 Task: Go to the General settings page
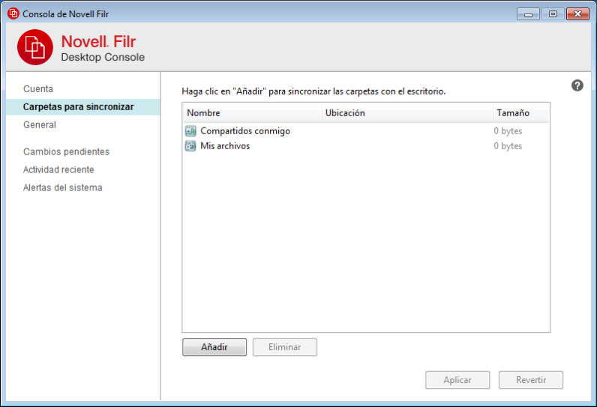coord(40,125)
